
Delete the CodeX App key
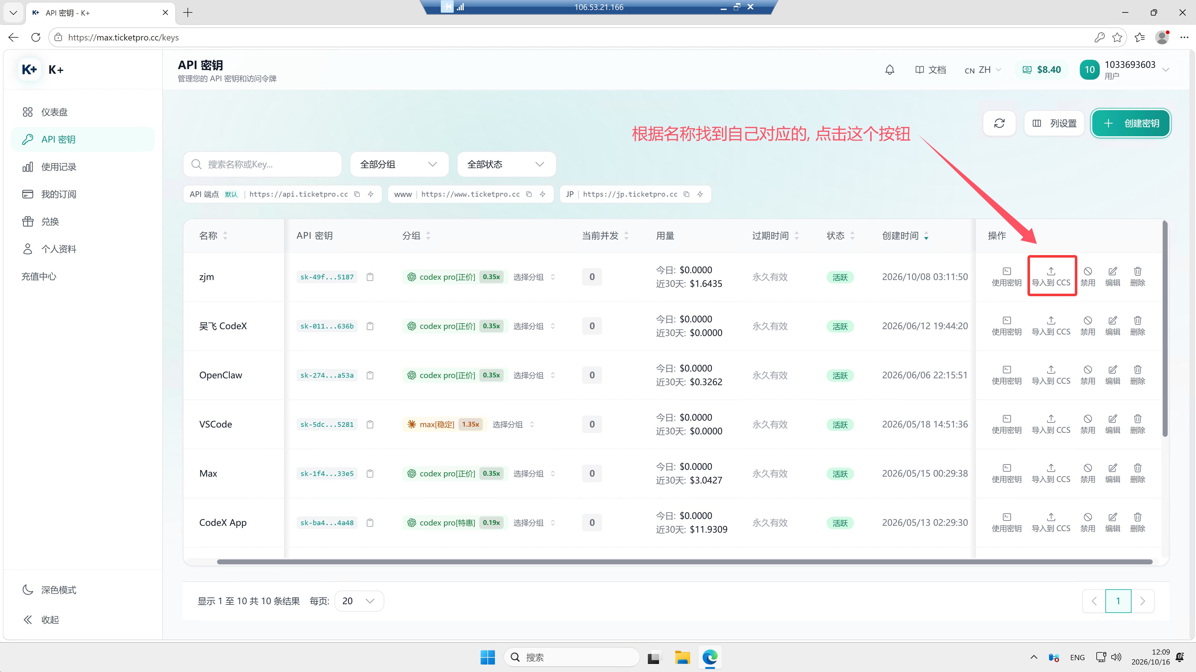pyautogui.click(x=1137, y=523)
